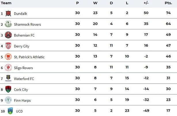Click the +/- column header
This screenshot has width=177, height=116.
click(146, 3)
